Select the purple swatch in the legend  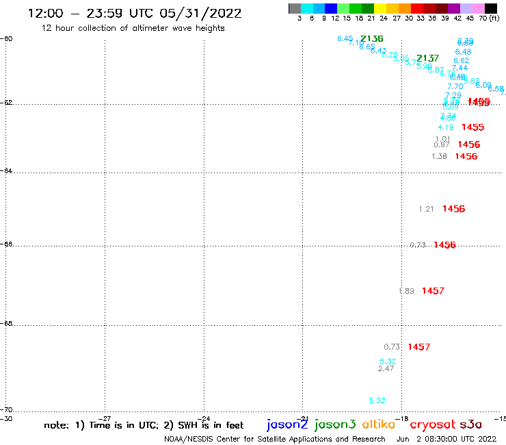pyautogui.click(x=454, y=8)
